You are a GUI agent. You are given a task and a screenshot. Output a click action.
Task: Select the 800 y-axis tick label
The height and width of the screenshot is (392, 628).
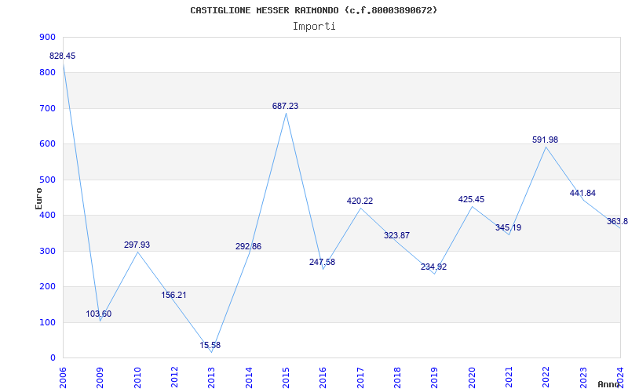coord(47,73)
